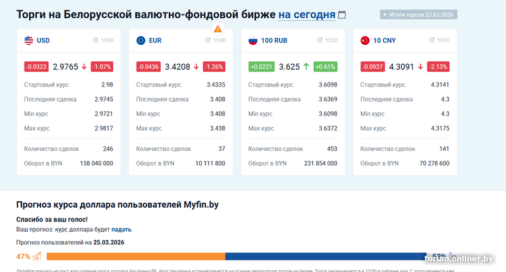This screenshot has width=506, height=272.
Task: Click the clock icon in 100 RUB card
Action: click(x=319, y=40)
